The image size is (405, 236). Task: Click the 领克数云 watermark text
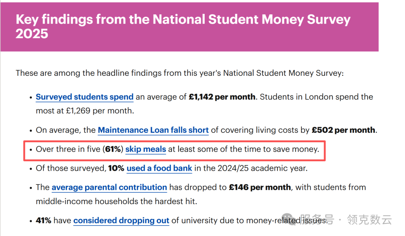pos(369,219)
